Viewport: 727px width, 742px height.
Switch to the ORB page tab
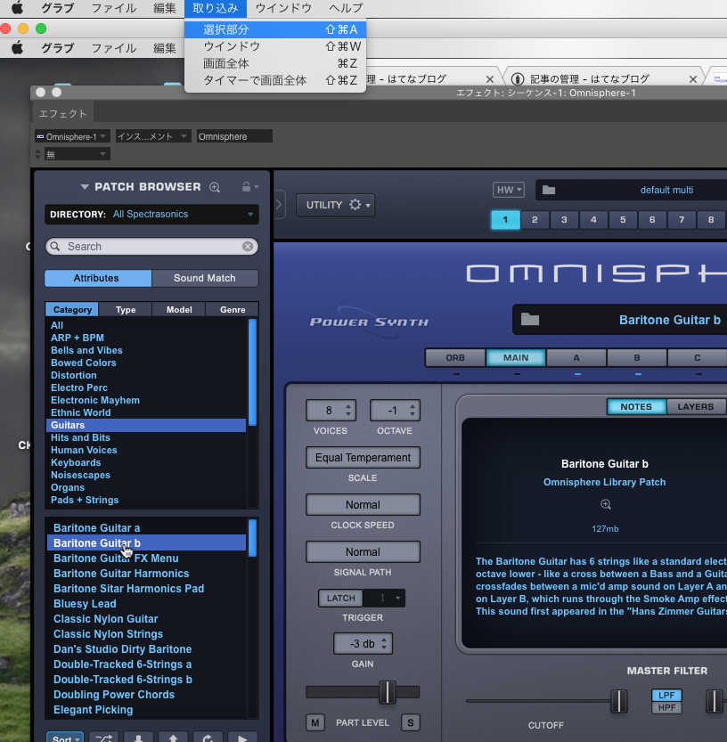pyautogui.click(x=455, y=358)
